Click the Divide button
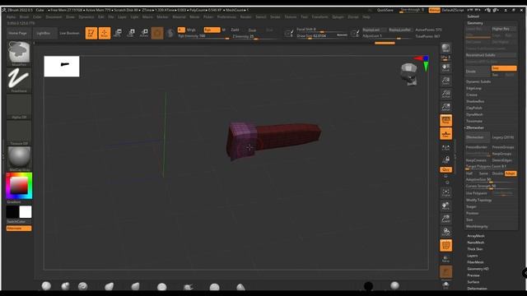 (478, 72)
